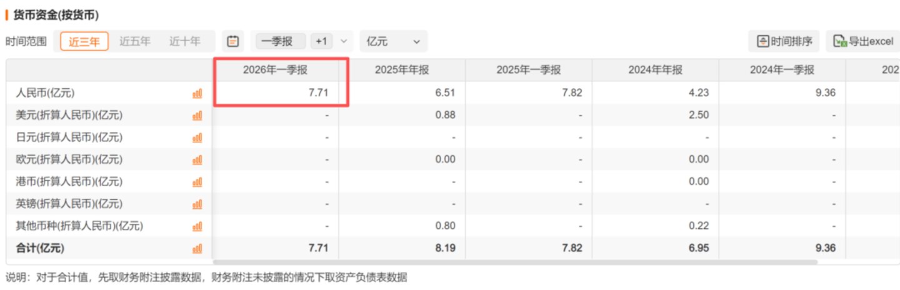
Task: Select the 近十年 time range
Action: (185, 41)
